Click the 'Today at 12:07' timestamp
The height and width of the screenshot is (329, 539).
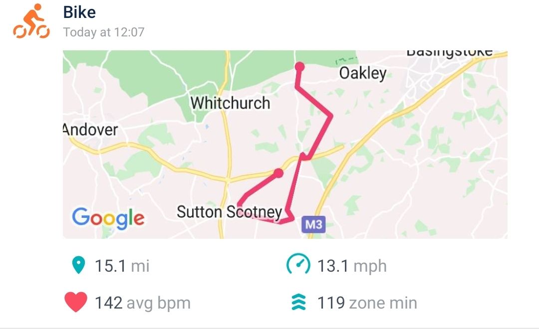[x=104, y=32]
